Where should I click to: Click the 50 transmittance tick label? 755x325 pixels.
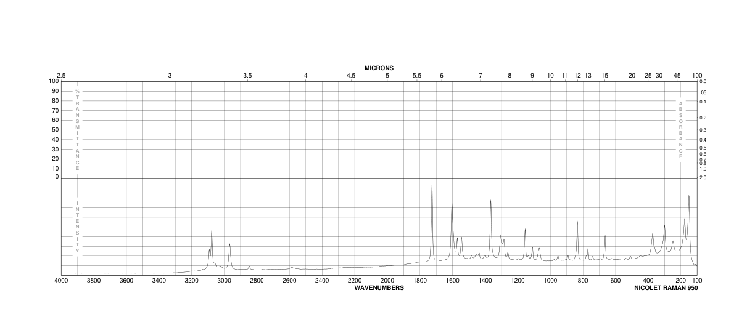point(55,130)
